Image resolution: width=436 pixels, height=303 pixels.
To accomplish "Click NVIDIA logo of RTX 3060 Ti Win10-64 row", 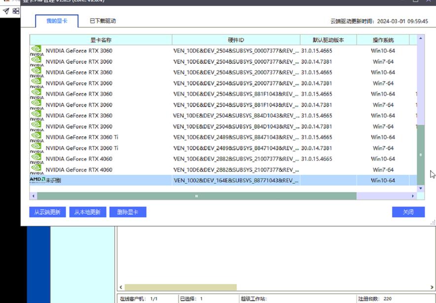I will click(x=36, y=137).
